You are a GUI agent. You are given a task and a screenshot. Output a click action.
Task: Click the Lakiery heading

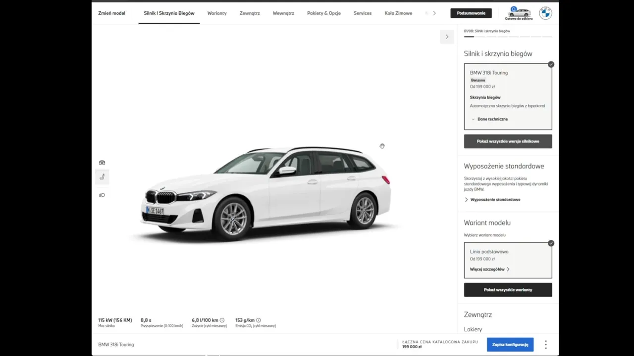[x=473, y=329]
